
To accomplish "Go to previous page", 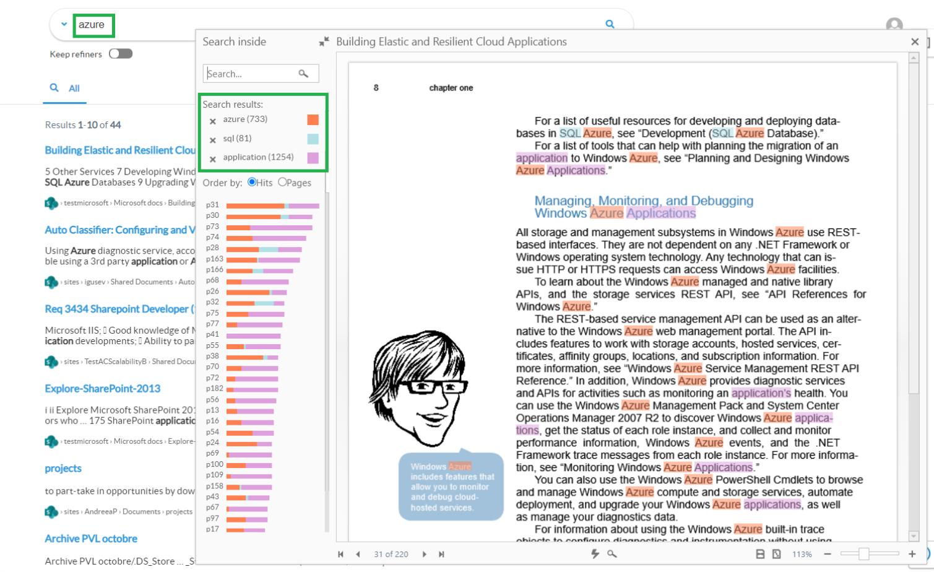I will click(x=358, y=554).
